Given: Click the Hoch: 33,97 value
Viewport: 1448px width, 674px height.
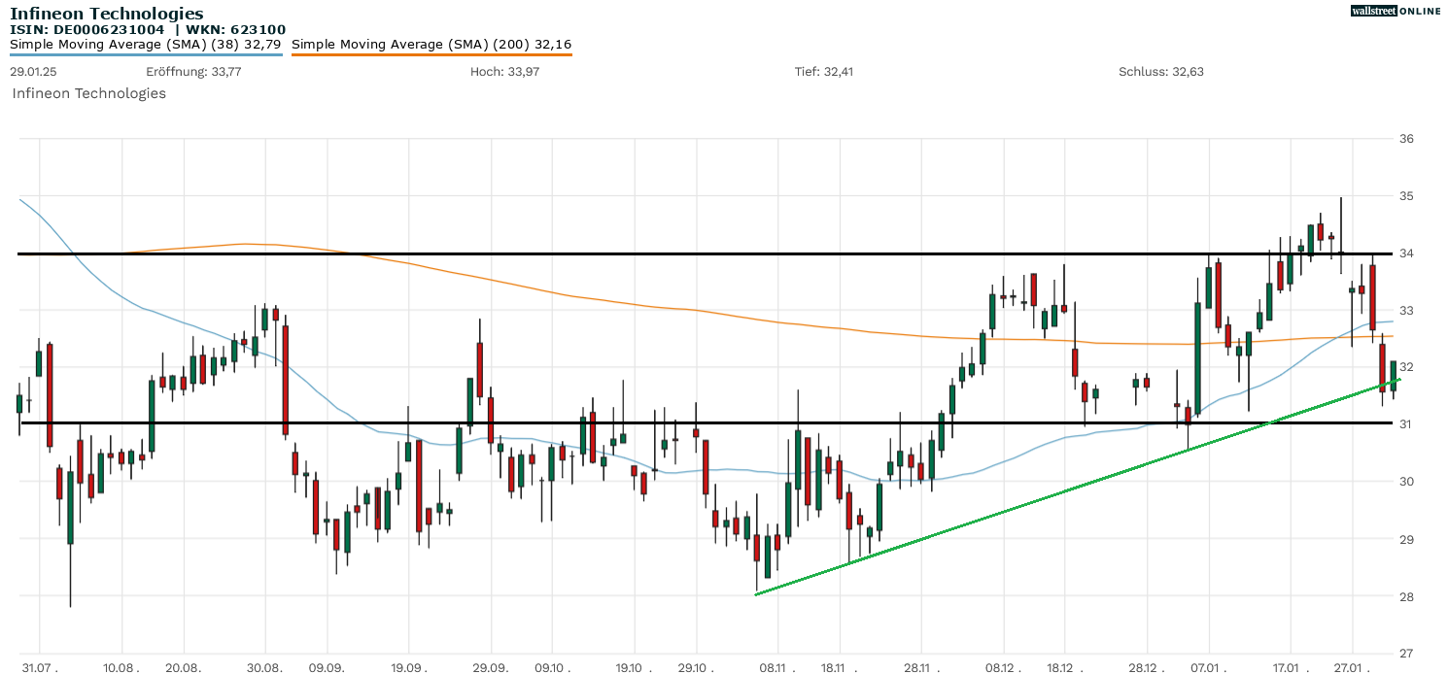Looking at the screenshot, I should pyautogui.click(x=504, y=72).
